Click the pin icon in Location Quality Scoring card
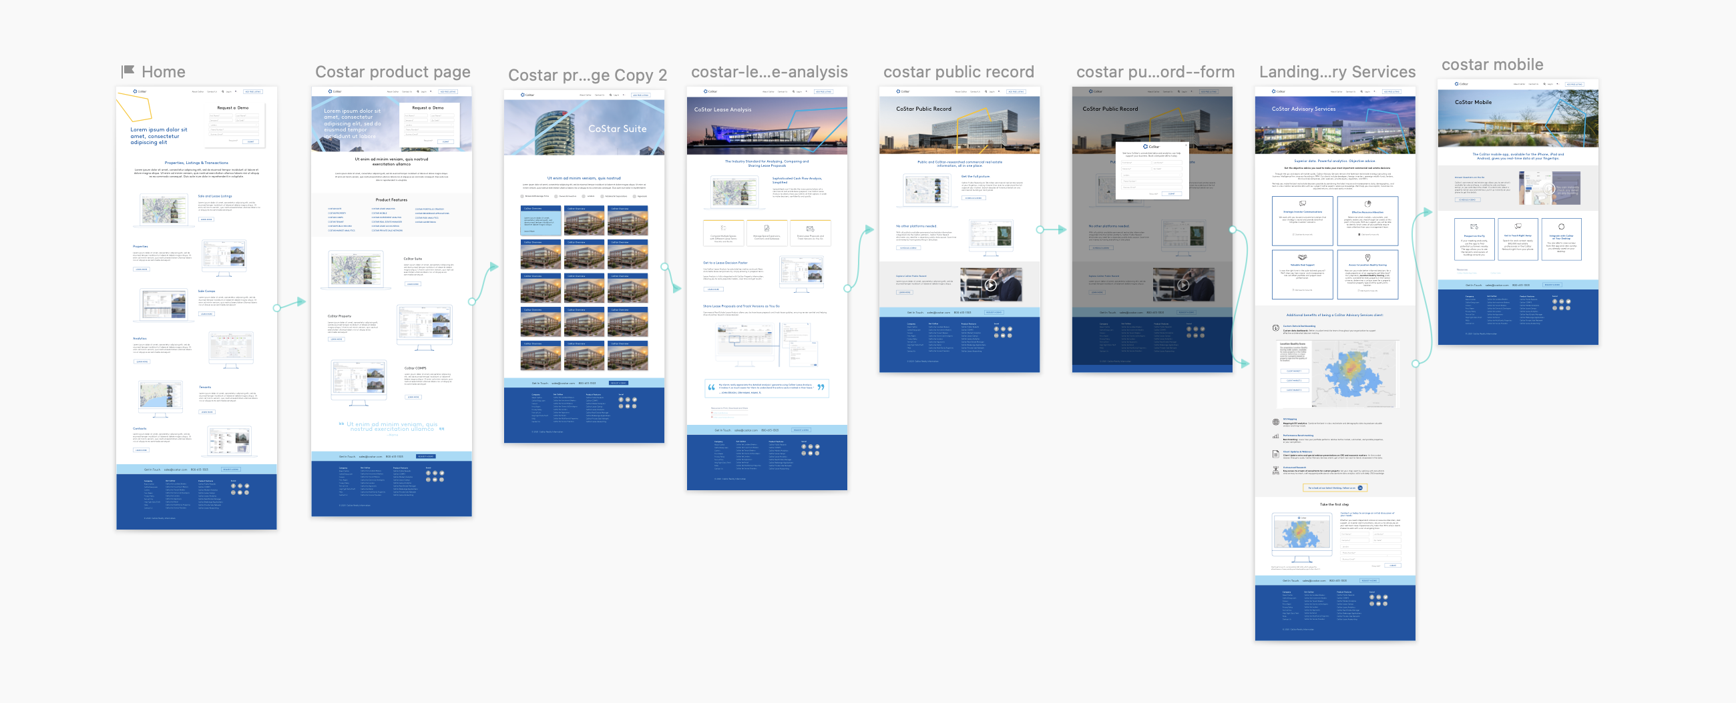 [x=1367, y=257]
